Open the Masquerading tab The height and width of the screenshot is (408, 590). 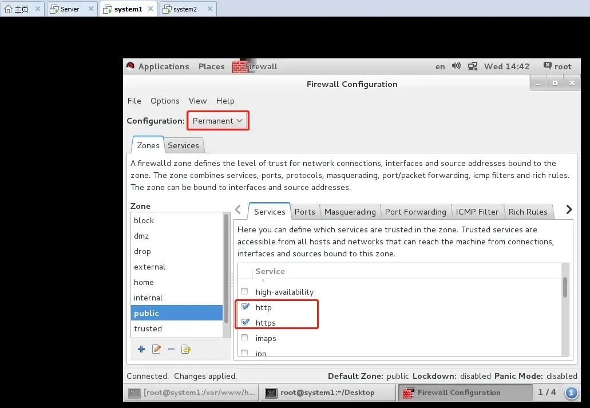350,212
